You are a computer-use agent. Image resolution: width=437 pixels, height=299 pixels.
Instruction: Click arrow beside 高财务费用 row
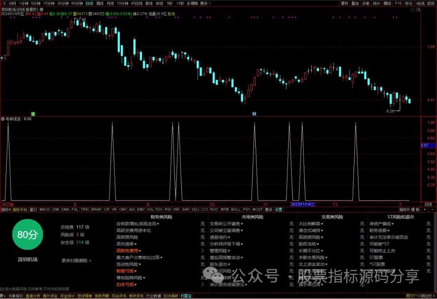[x=203, y=251]
